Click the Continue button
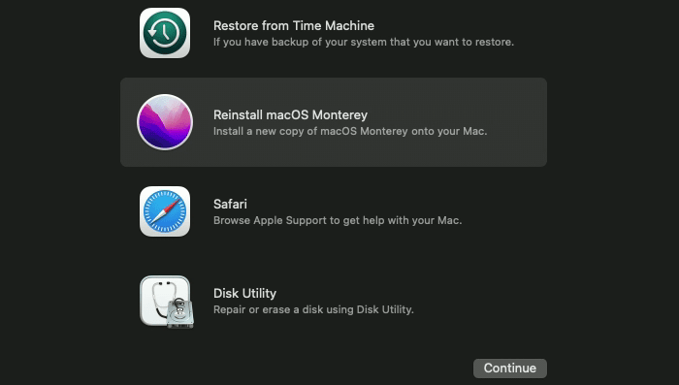The image size is (679, 385). (509, 369)
